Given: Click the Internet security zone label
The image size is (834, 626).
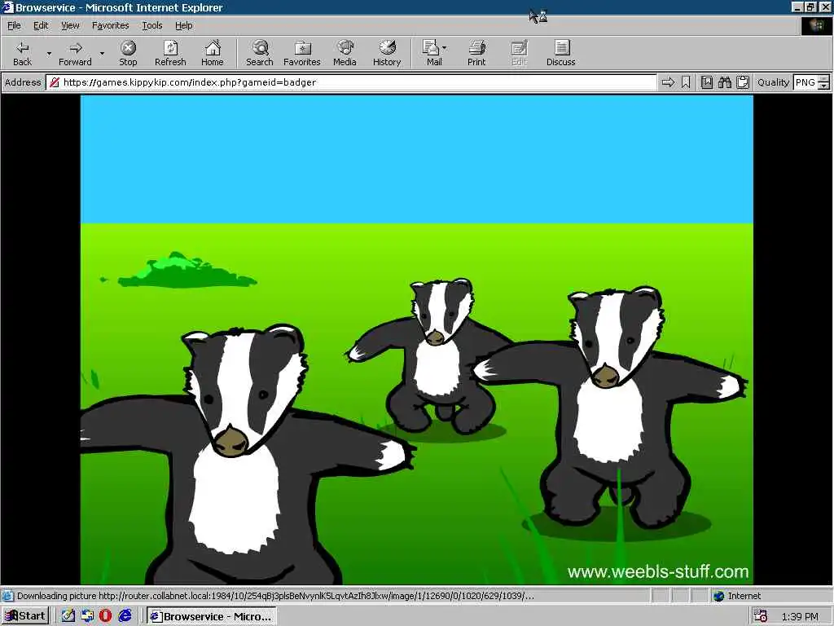Looking at the screenshot, I should (x=744, y=596).
